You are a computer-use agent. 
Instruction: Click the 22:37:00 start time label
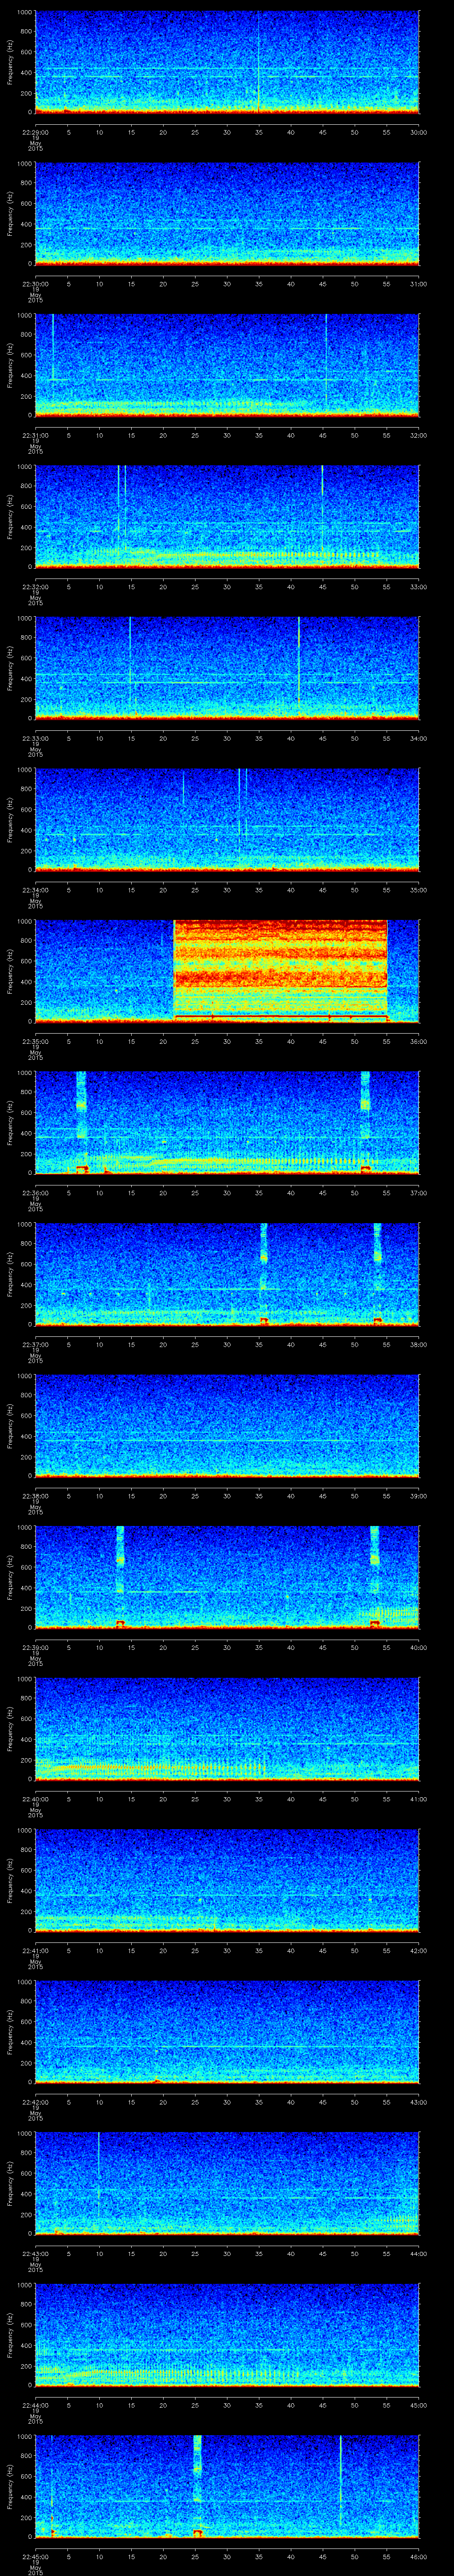[35, 1344]
